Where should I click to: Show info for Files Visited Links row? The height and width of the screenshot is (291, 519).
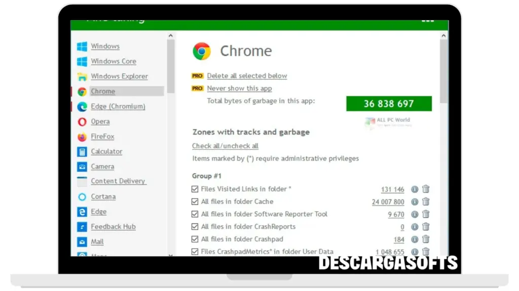(x=415, y=189)
